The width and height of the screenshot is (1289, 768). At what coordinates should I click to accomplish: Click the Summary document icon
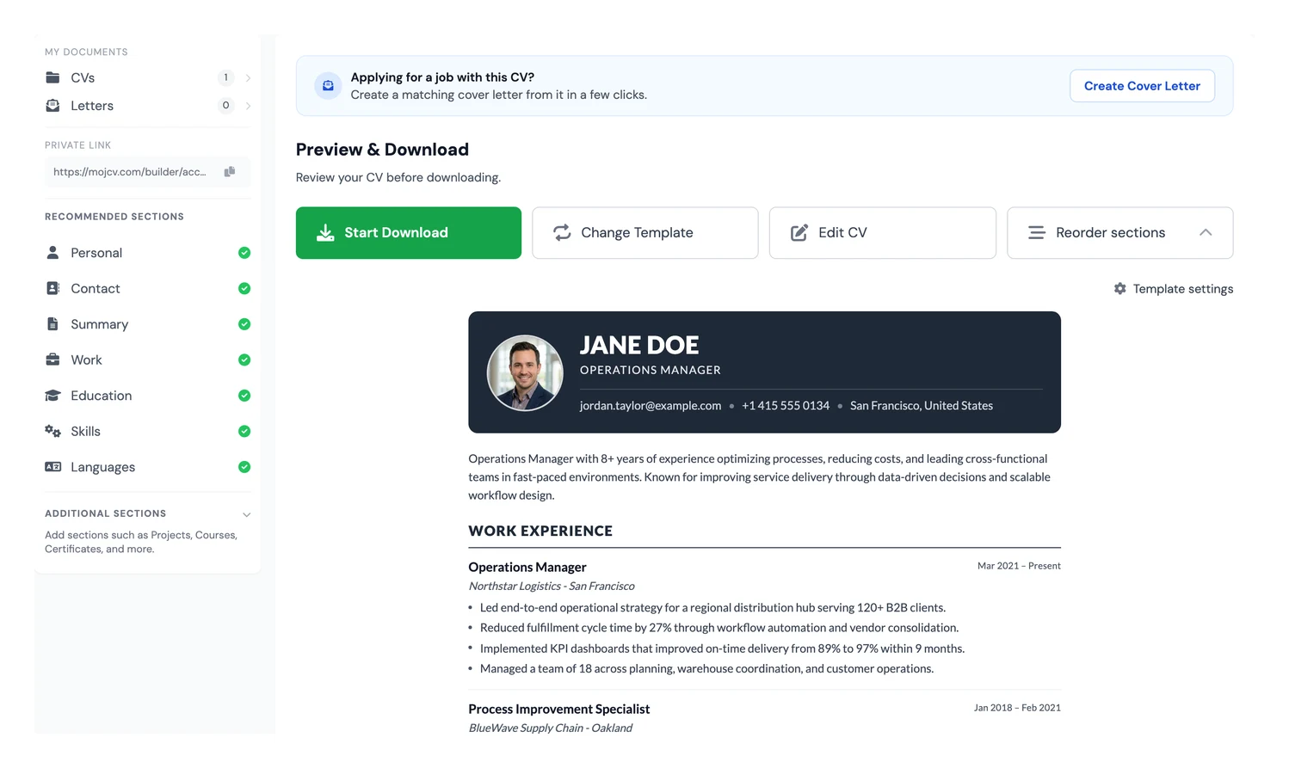[52, 324]
